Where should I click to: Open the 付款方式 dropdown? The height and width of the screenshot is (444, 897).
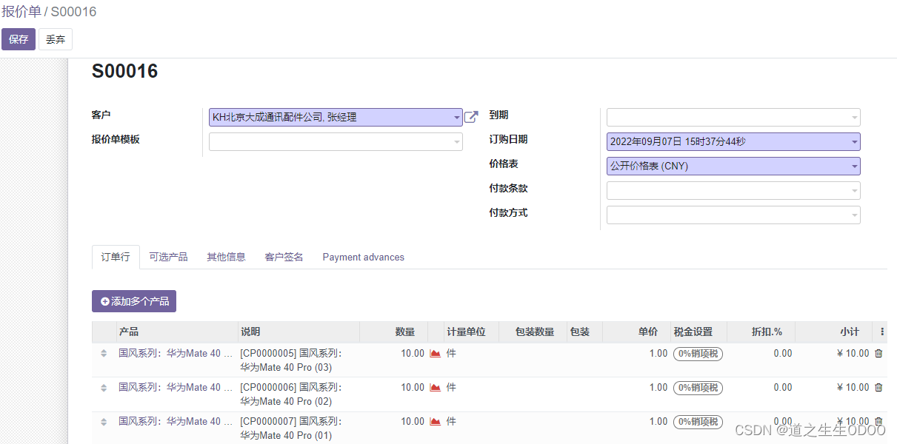852,215
